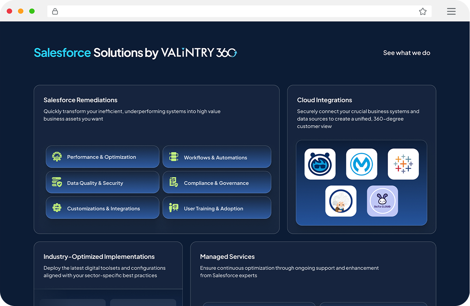Click the Industry-Optimized Implementations heading
Viewport: 470px width, 306px height.
pyautogui.click(x=99, y=257)
